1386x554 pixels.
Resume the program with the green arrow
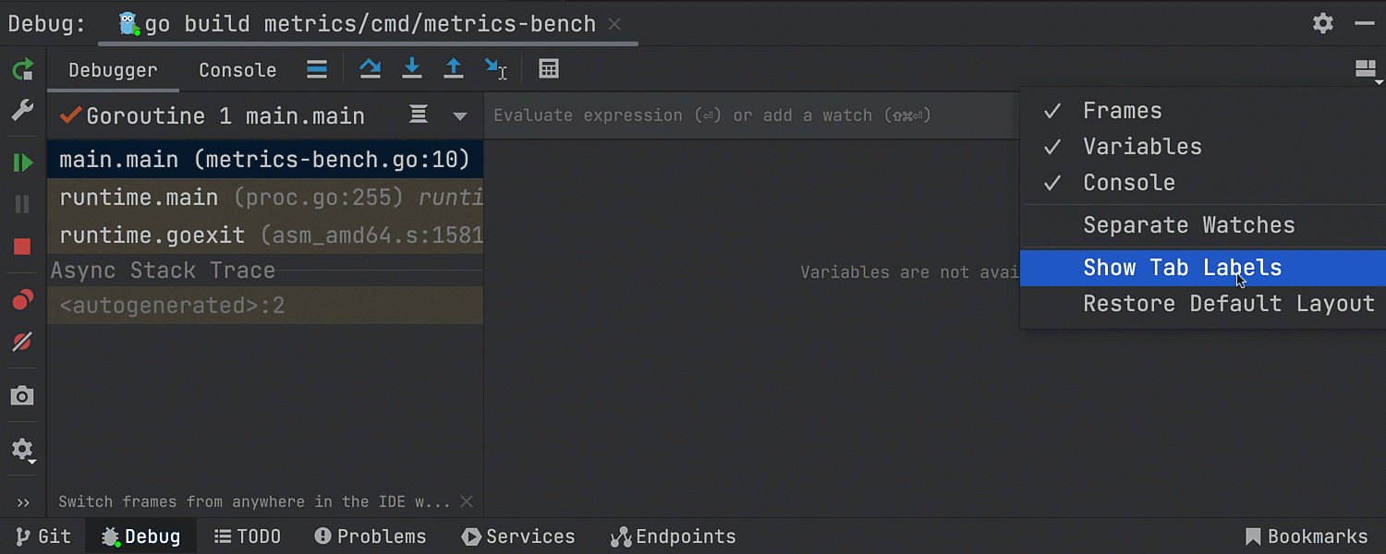(x=22, y=163)
